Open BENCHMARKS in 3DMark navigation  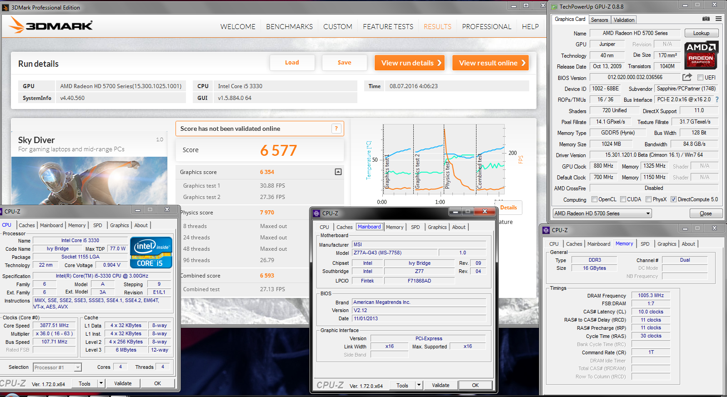(289, 27)
